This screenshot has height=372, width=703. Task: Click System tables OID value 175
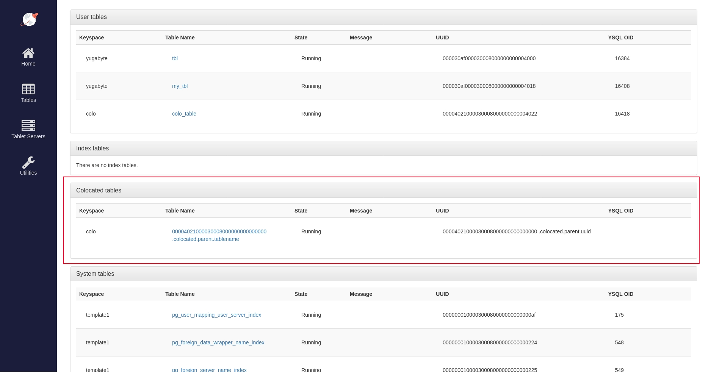[619, 315]
